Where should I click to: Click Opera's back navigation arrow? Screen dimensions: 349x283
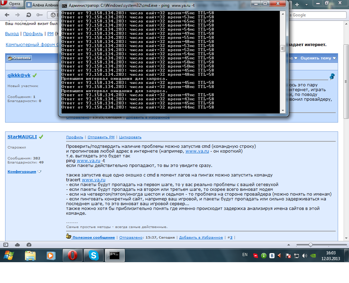click(x=7, y=15)
